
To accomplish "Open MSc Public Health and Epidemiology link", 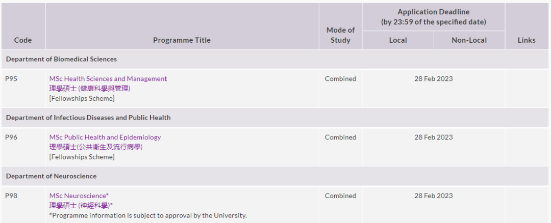I will 105,137.
